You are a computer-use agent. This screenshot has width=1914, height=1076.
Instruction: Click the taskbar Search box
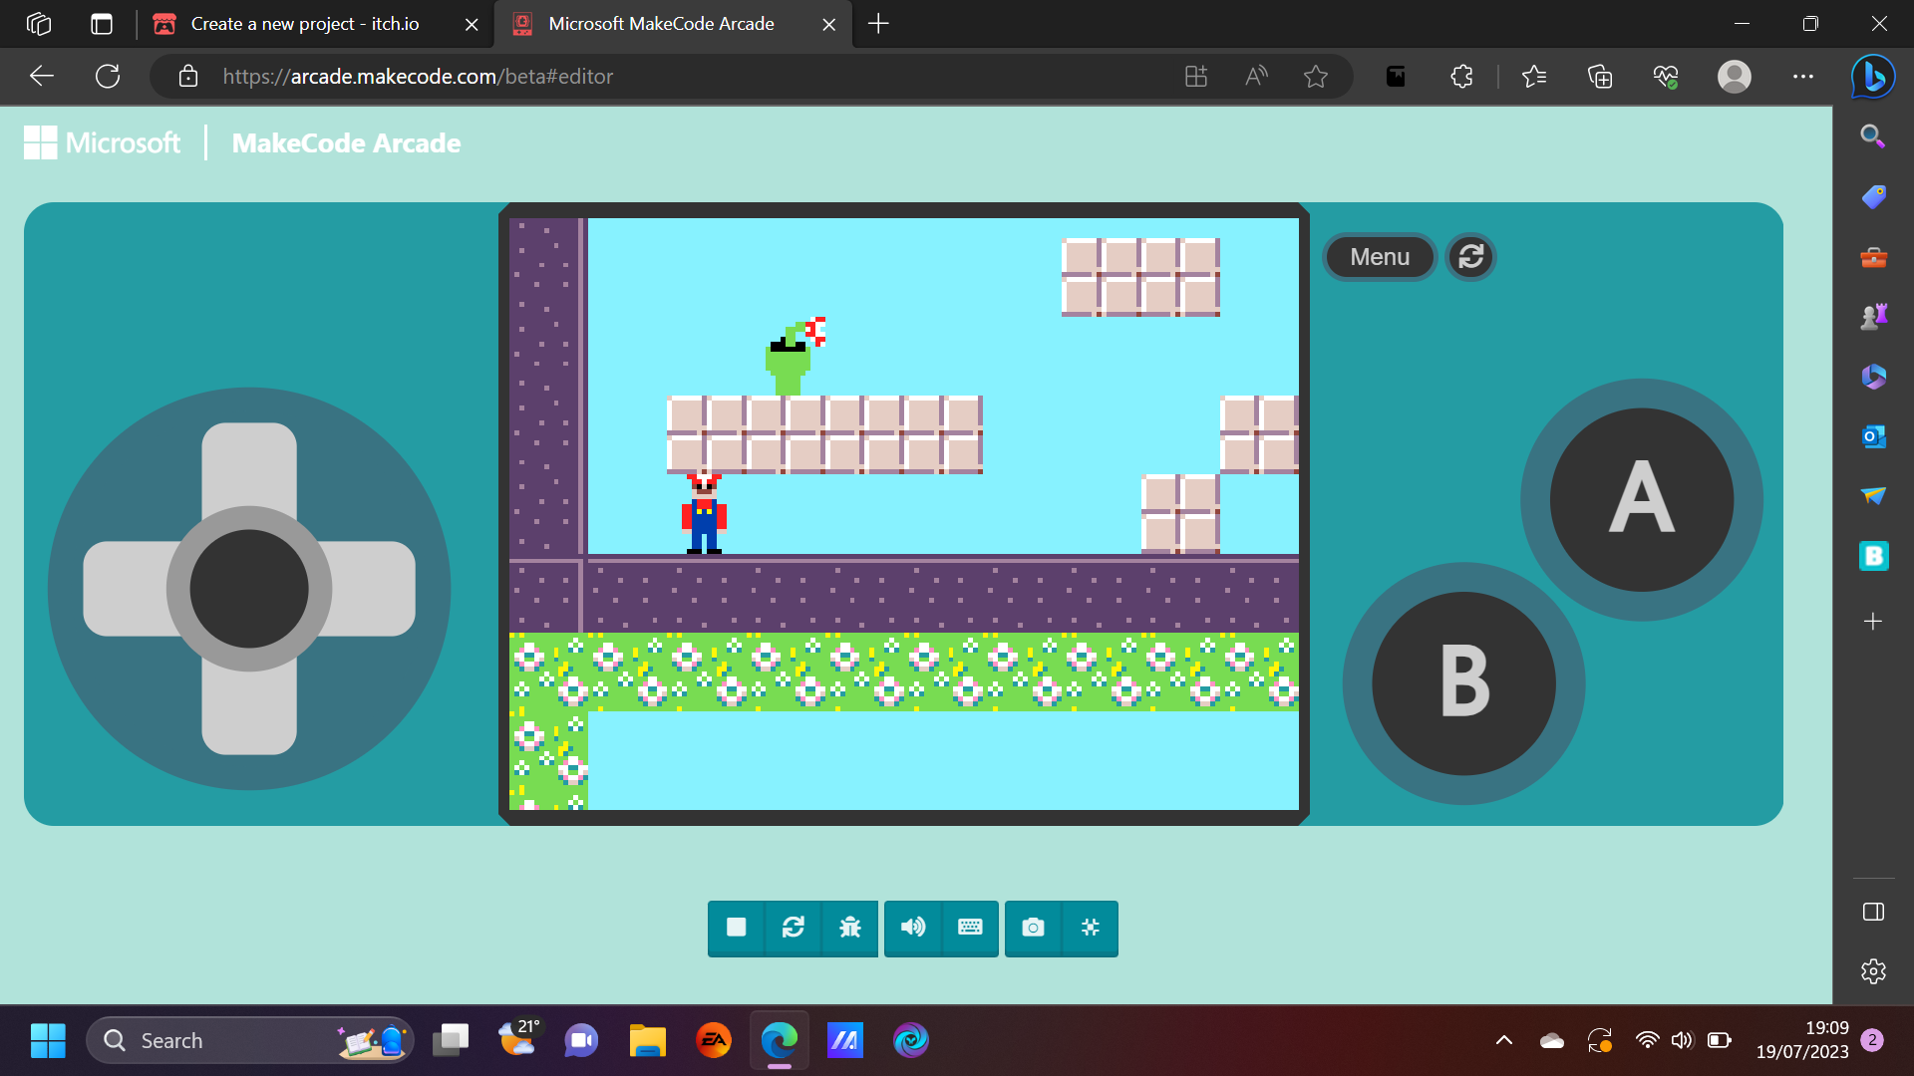[x=249, y=1040]
